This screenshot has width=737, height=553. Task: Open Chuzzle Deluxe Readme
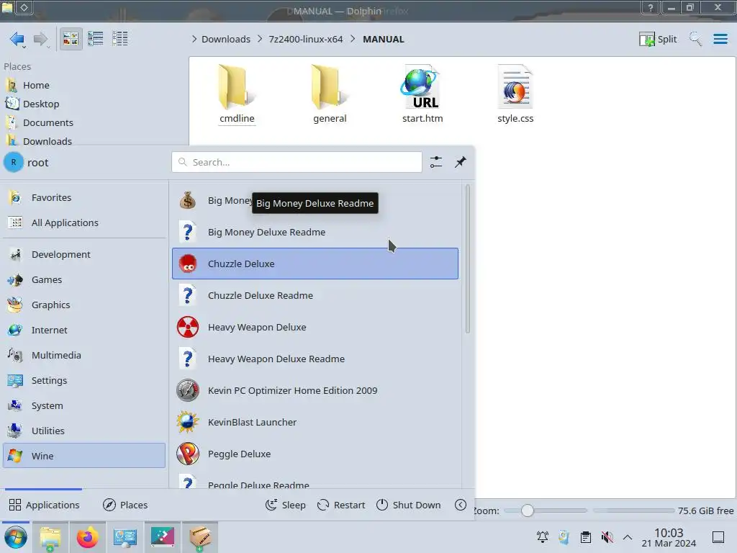tap(315, 295)
